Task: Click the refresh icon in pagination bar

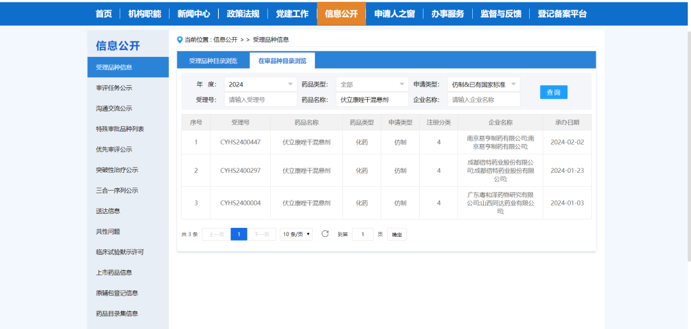Action: 325,234
